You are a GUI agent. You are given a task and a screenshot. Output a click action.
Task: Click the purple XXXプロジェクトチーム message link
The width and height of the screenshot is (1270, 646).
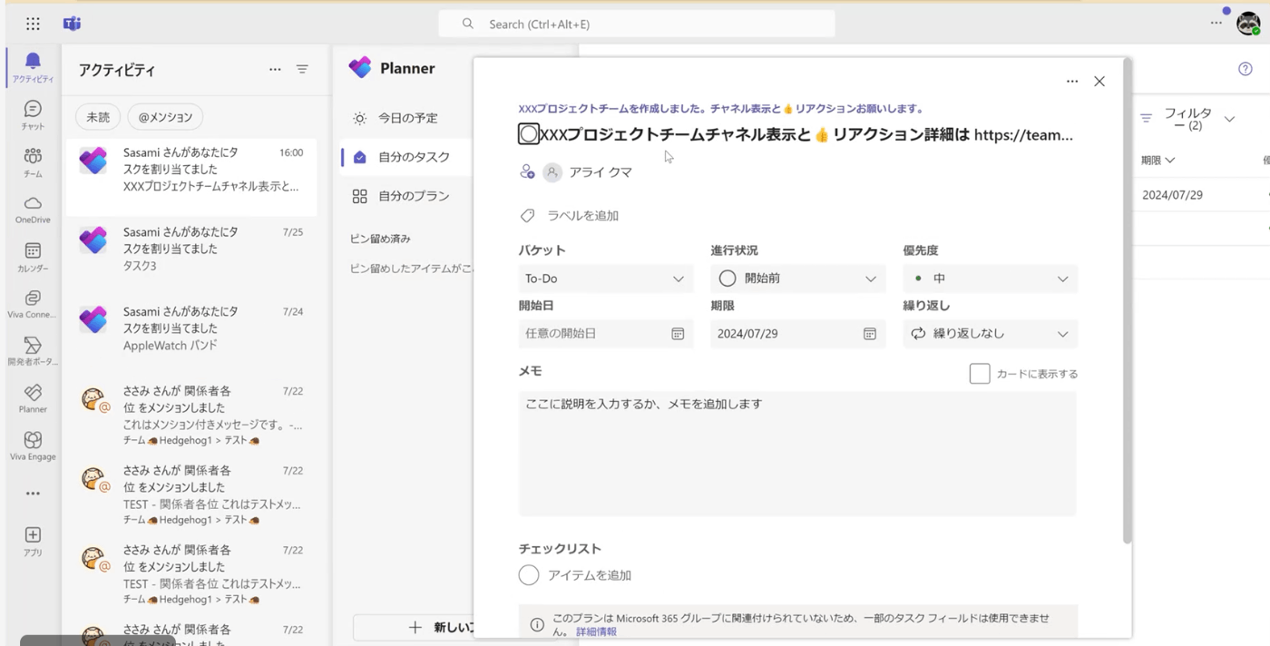(x=720, y=109)
